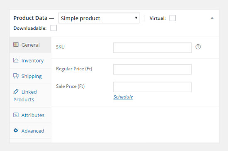
Task: Click the Inventory chart icon
Action: point(16,60)
